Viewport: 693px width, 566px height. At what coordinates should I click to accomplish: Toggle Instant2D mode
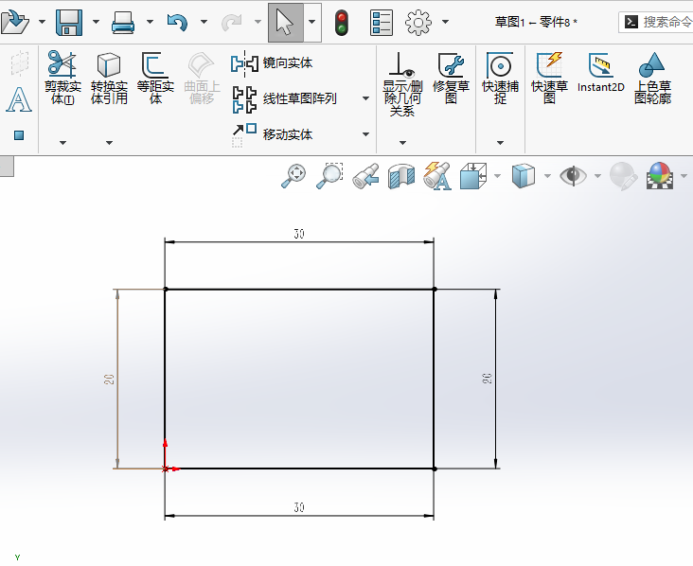click(x=601, y=74)
